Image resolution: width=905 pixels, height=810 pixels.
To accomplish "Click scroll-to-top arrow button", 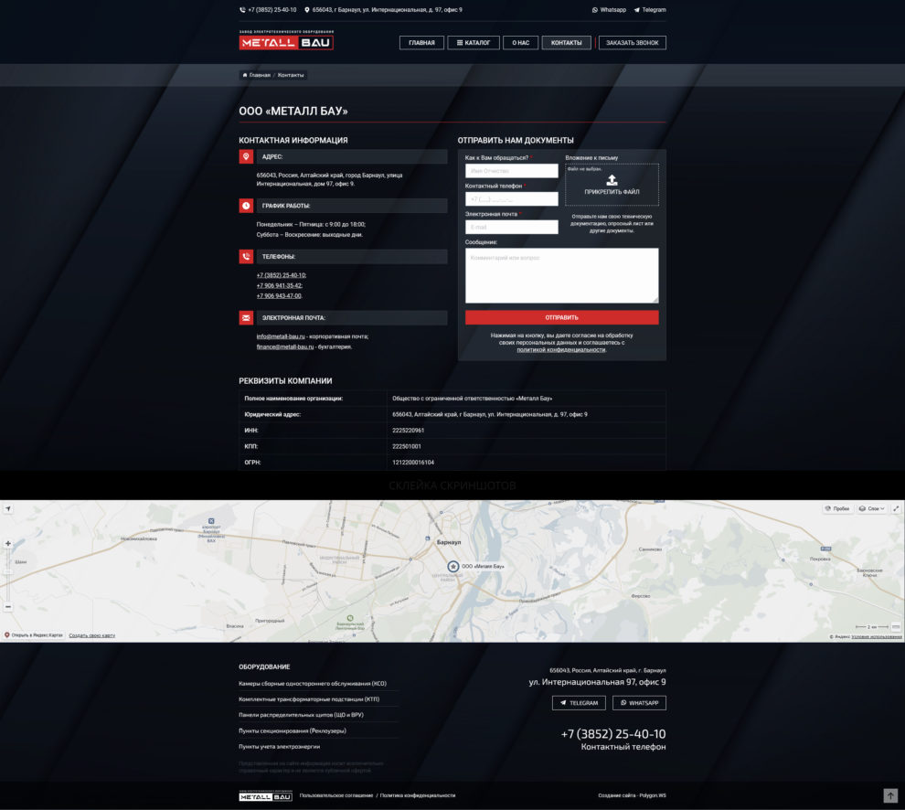I will click(x=890, y=795).
